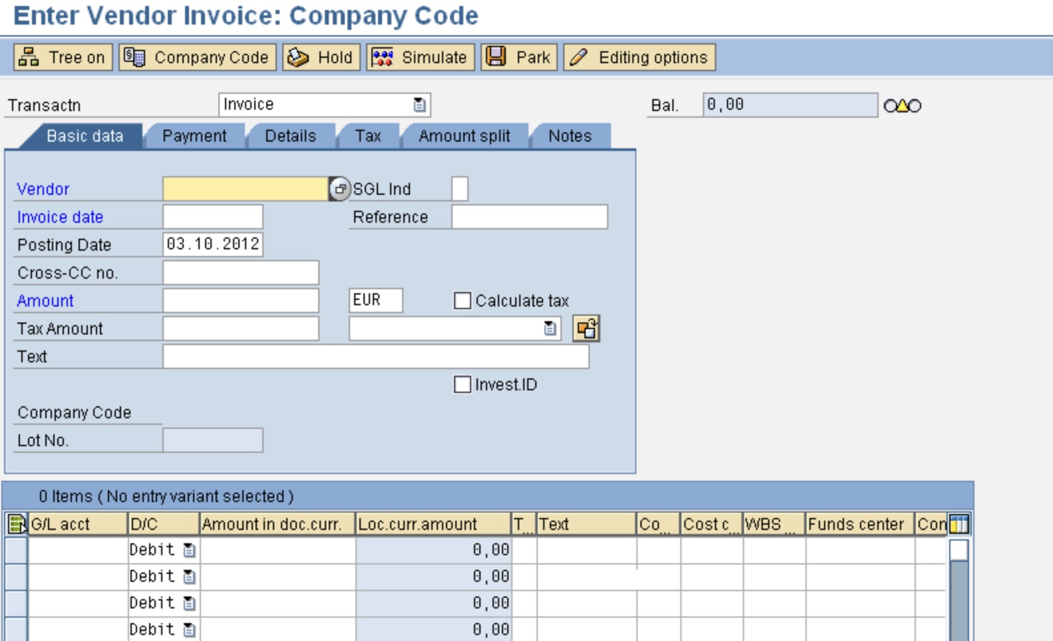Screen dimensions: 1053x641
Task: Open the third row Debit dropdown
Action: pyautogui.click(x=189, y=603)
